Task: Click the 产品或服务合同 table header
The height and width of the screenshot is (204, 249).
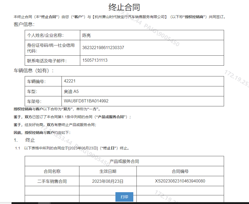Action: (124, 161)
